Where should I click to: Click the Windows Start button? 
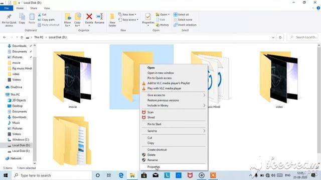click(x=6, y=175)
